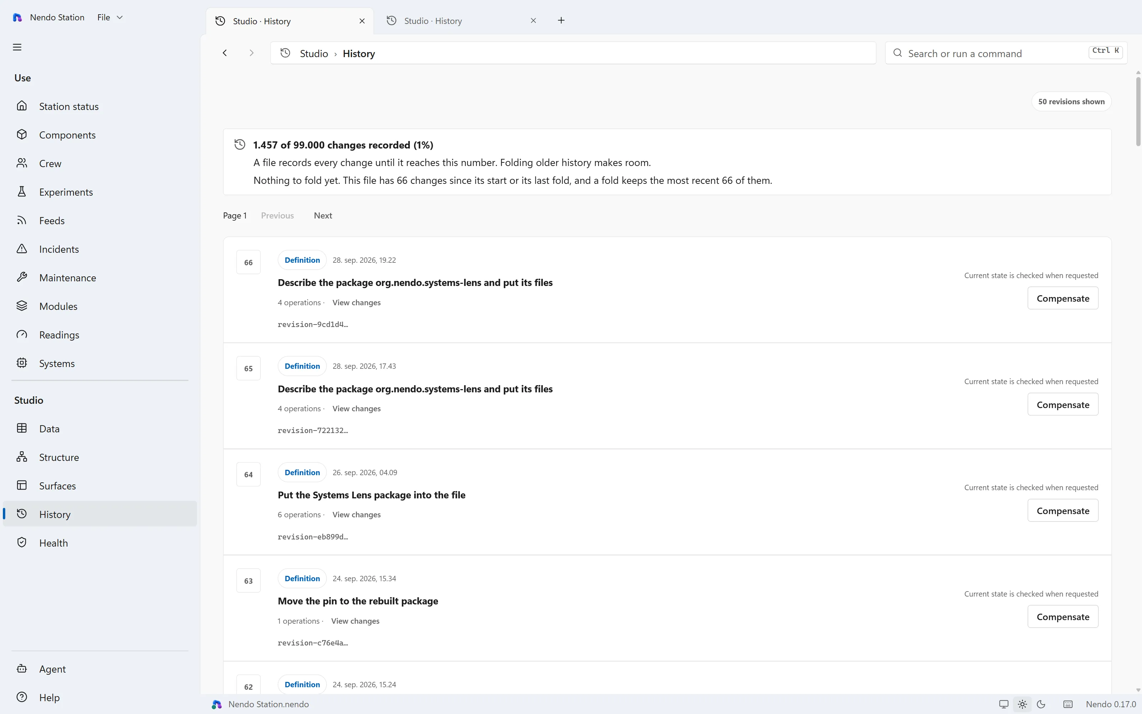
Task: Open the Modules page
Action: pos(100,306)
